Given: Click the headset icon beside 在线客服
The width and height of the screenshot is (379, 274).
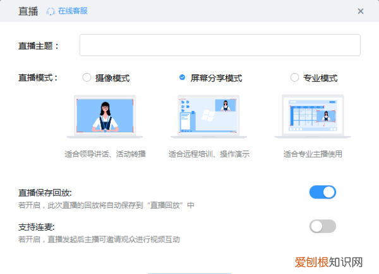Looking at the screenshot, I should (x=51, y=11).
